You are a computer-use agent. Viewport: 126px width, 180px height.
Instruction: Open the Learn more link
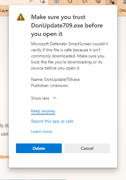tap(42, 131)
